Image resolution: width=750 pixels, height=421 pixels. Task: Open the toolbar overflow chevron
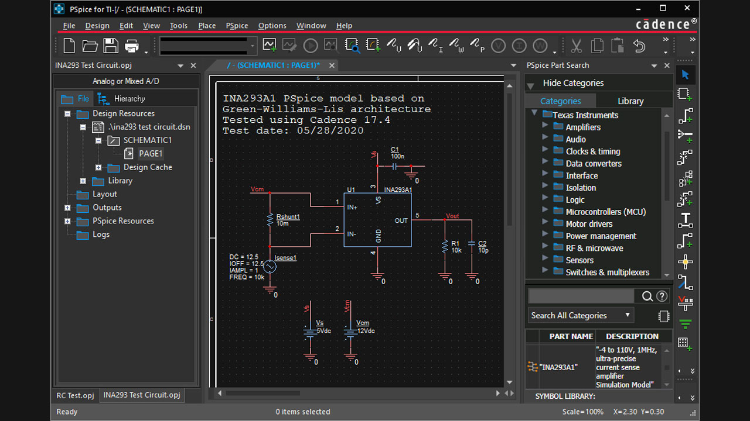(x=666, y=40)
